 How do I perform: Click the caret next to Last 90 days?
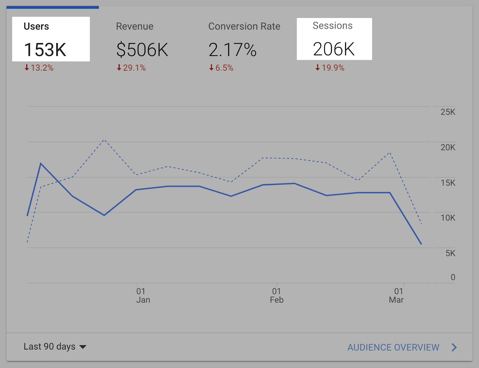[x=83, y=347]
